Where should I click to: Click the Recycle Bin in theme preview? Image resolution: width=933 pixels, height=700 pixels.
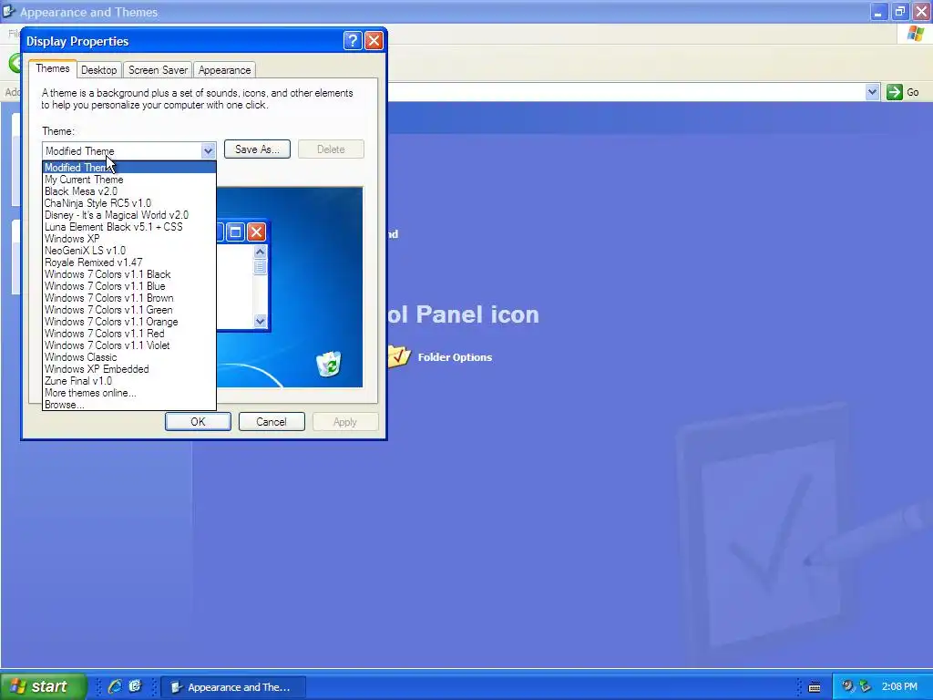328,365
